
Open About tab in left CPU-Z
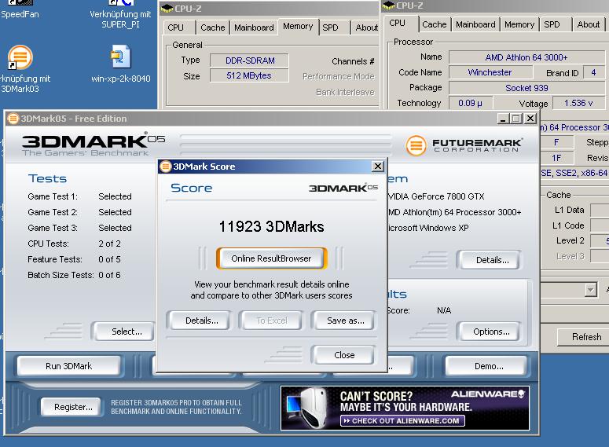click(367, 27)
